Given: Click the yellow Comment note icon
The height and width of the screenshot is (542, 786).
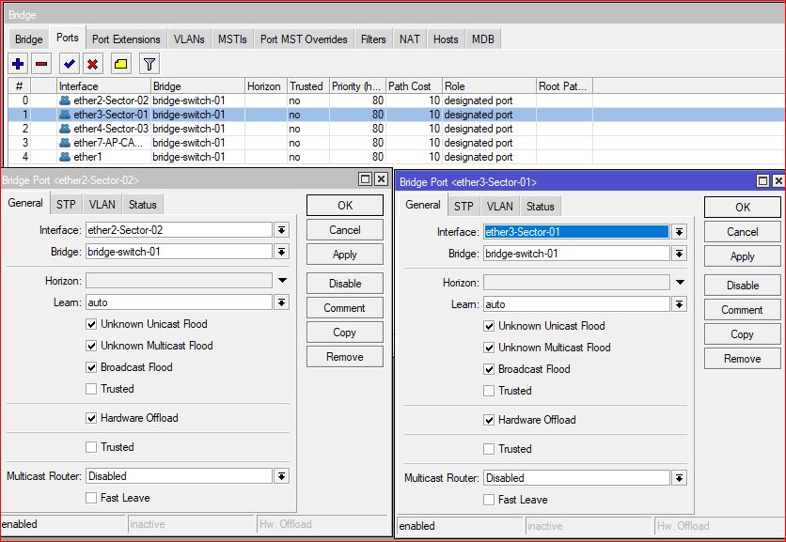Looking at the screenshot, I should pos(120,64).
